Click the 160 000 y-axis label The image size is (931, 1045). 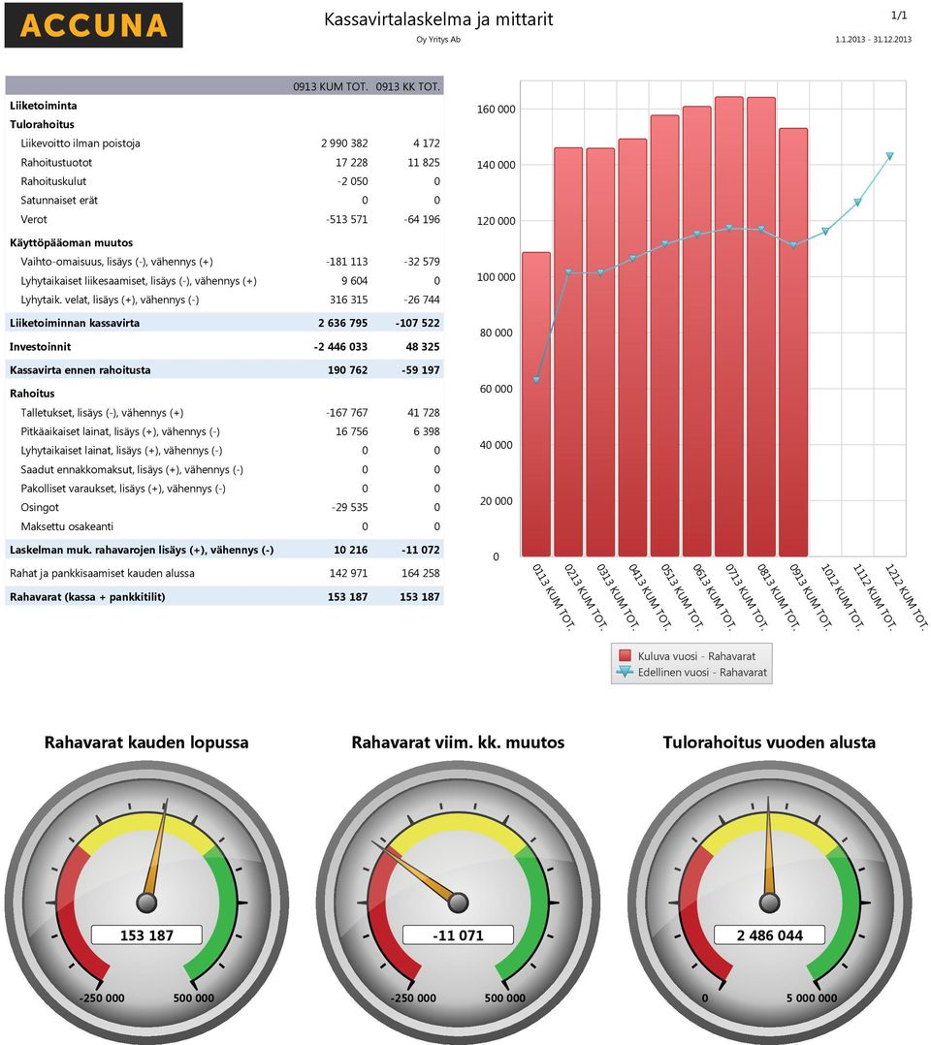pyautogui.click(x=497, y=110)
